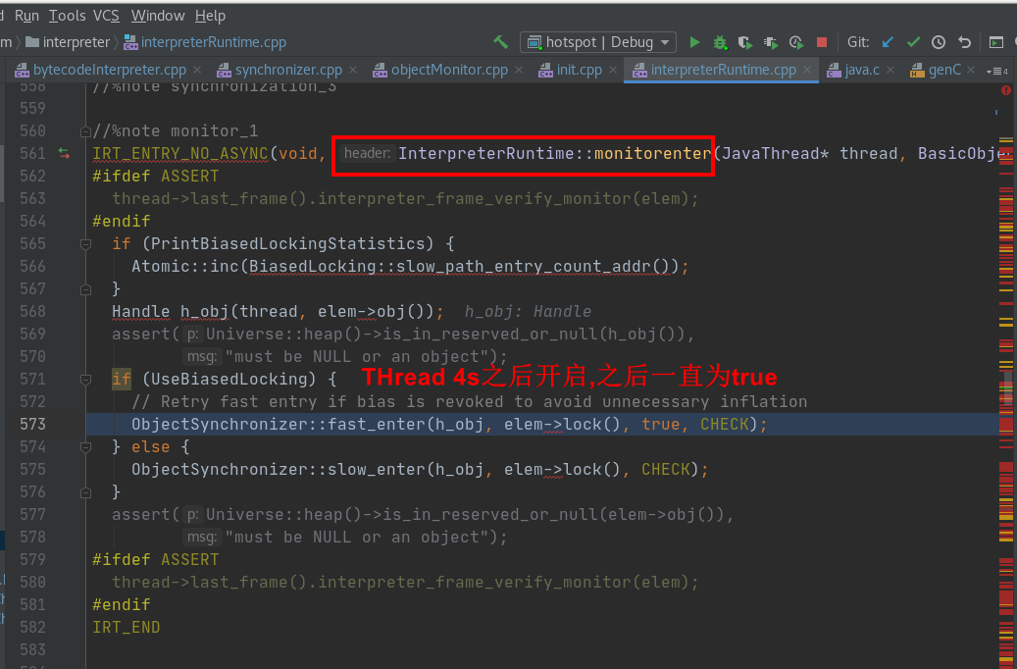Click the h_obj variable declaration on line 568
Viewport: 1017px width, 669px height.
point(204,312)
